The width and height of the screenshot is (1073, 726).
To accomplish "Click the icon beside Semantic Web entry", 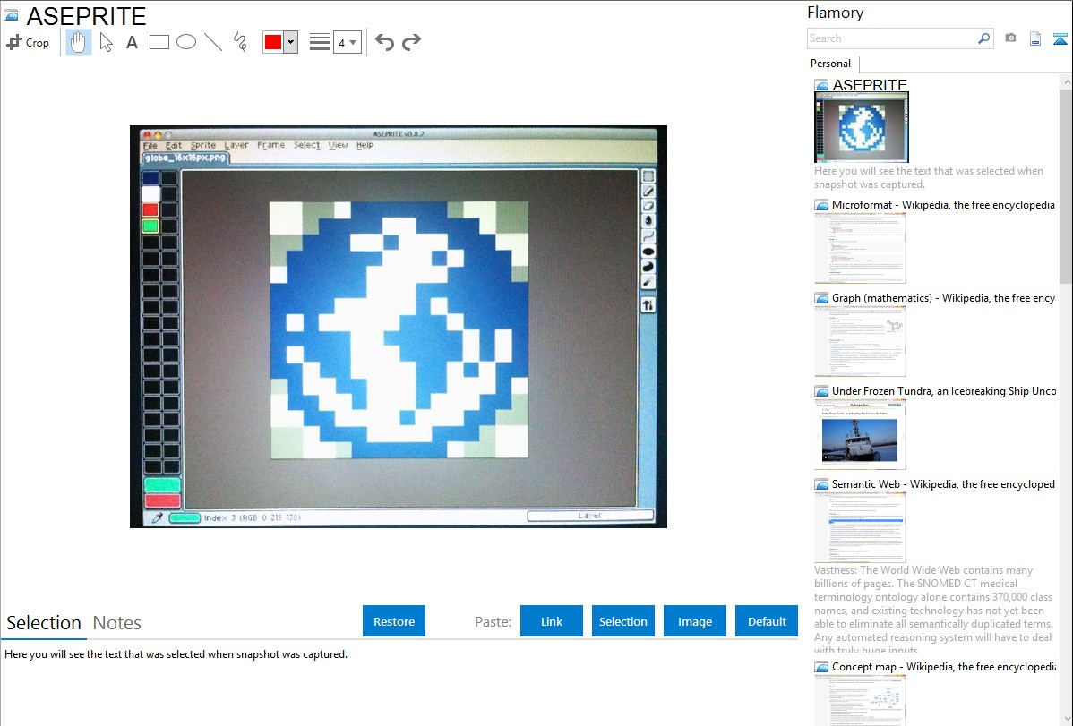I will 821,484.
